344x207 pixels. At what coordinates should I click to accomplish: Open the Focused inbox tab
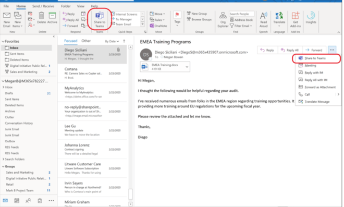[71, 41]
